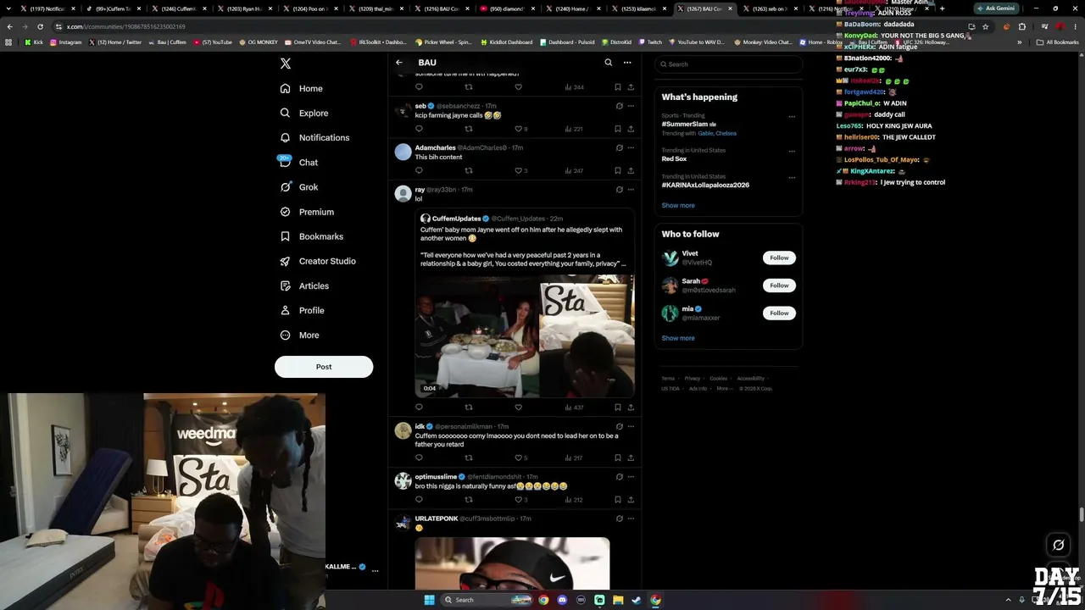Show more trends under What's happening
The image size is (1085, 610).
point(678,205)
